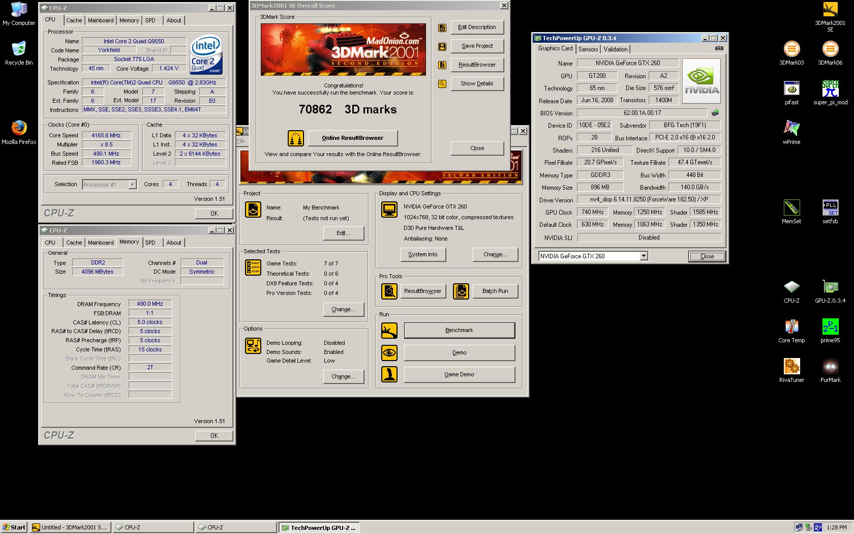Switch to Untitled - 3DMark2001 taskbar item
Image resolution: width=854 pixels, height=534 pixels.
[70, 527]
